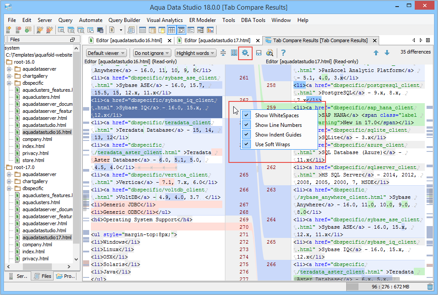Click the collapse unchanged fragments icon
The image size is (438, 295).
point(223,53)
